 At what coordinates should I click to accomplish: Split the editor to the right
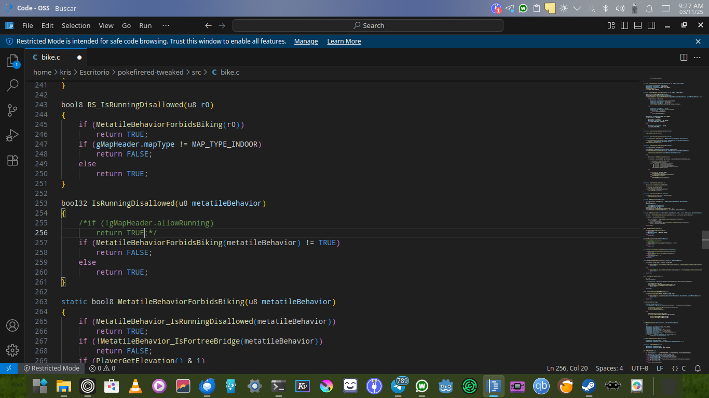[684, 57]
